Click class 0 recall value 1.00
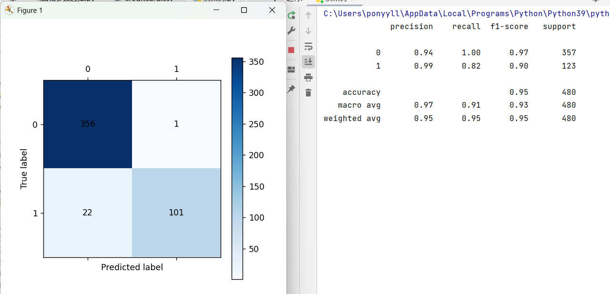 tap(471, 53)
